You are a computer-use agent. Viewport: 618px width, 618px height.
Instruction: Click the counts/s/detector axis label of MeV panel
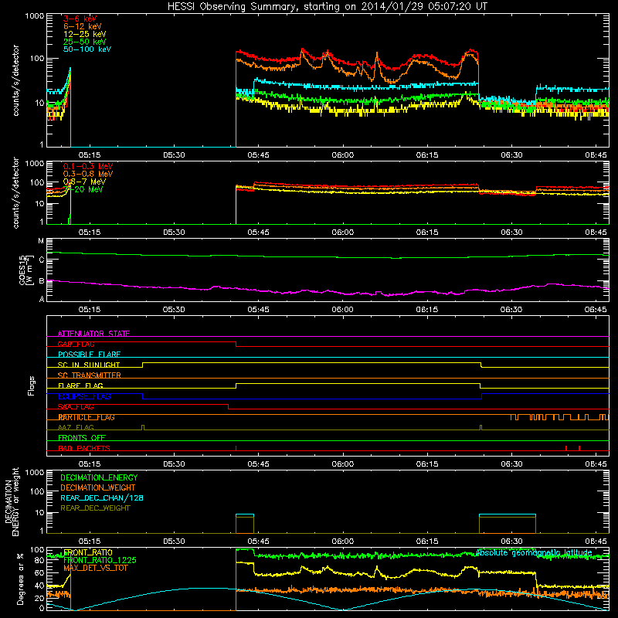(15, 192)
